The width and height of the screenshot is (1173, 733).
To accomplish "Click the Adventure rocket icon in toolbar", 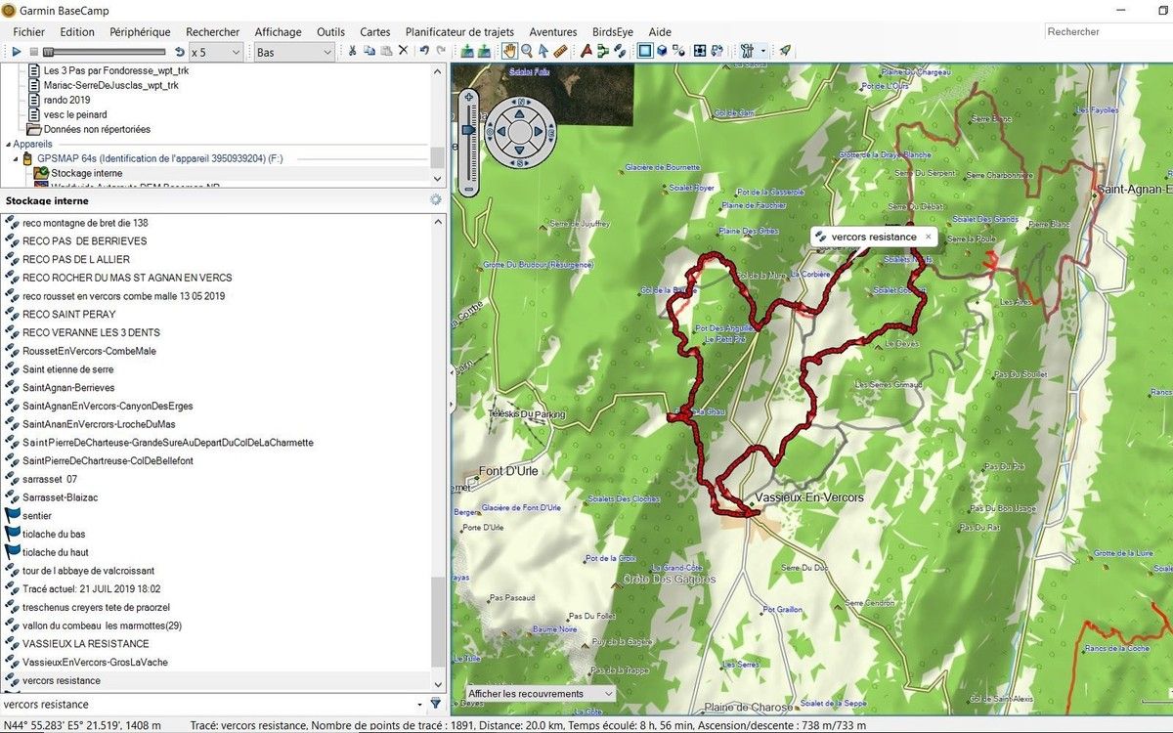I will (x=785, y=51).
